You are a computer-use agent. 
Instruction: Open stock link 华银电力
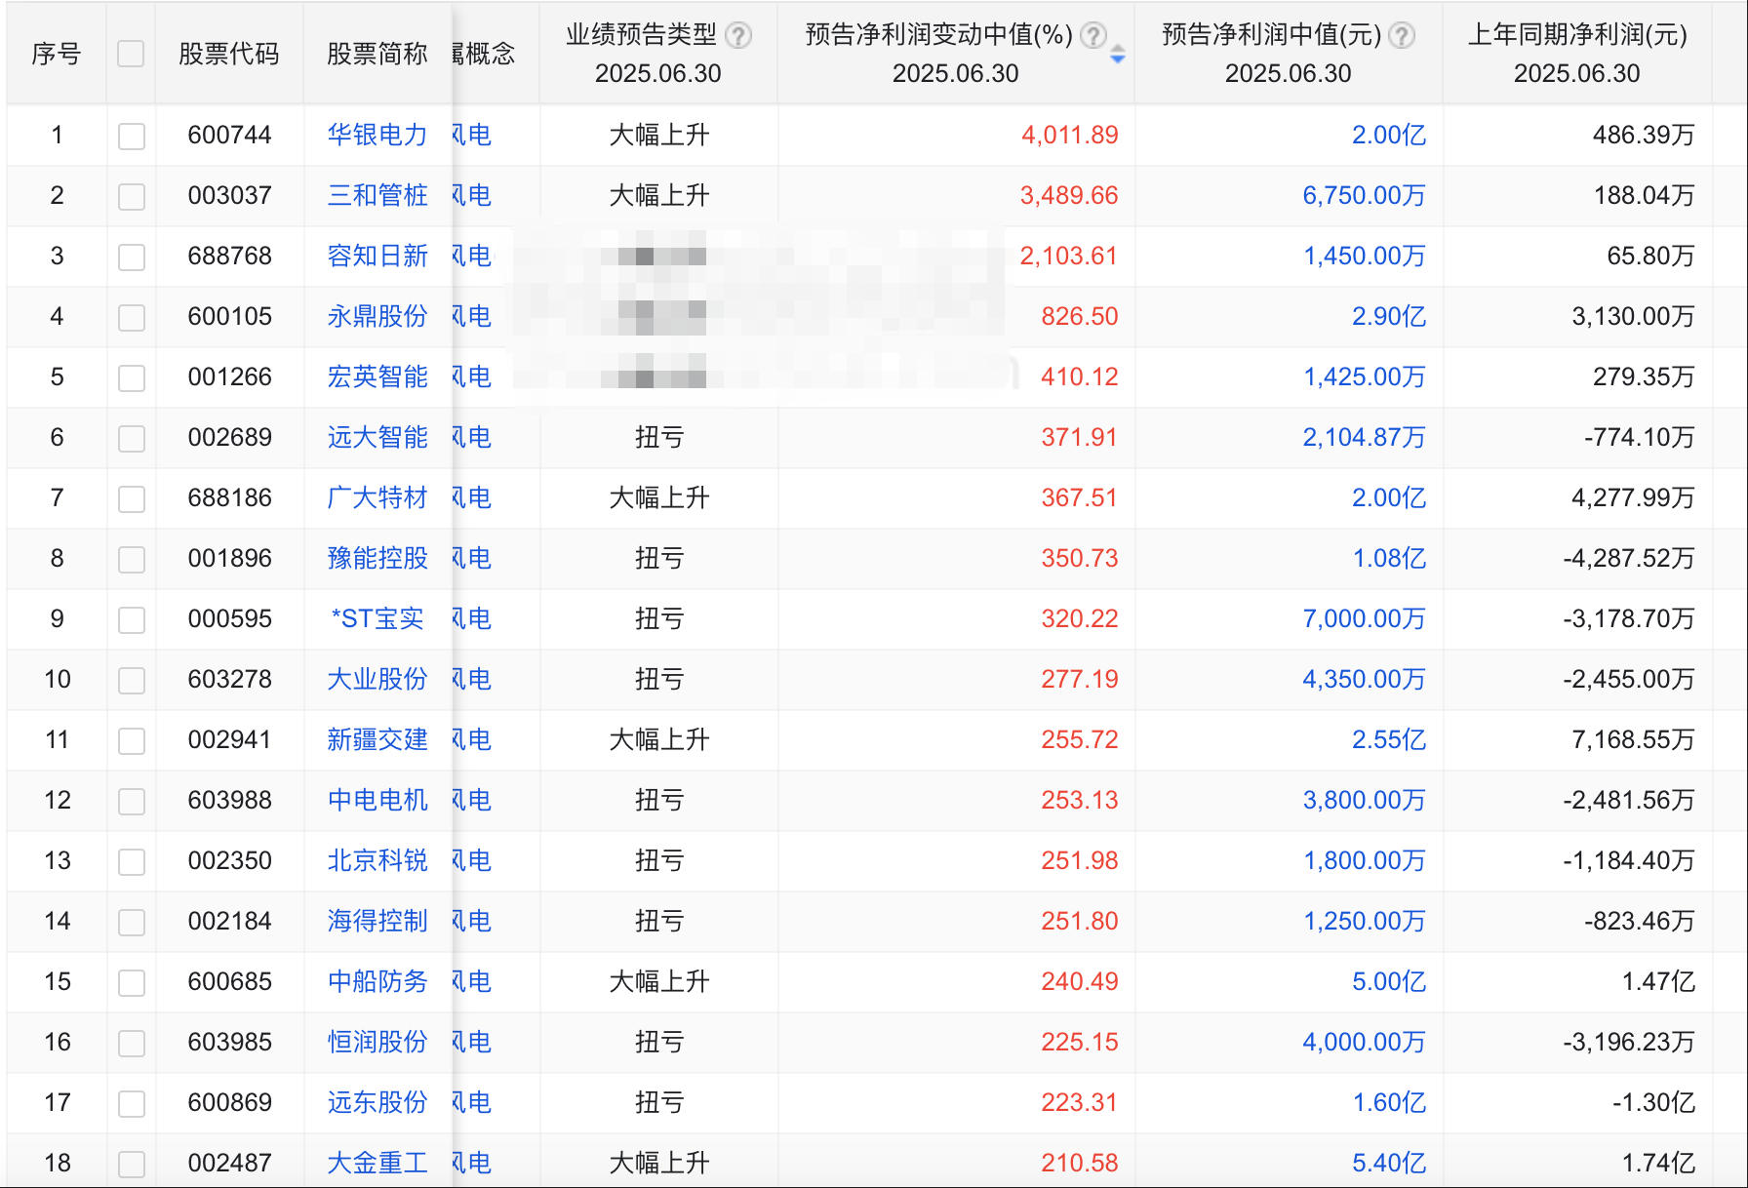[377, 135]
